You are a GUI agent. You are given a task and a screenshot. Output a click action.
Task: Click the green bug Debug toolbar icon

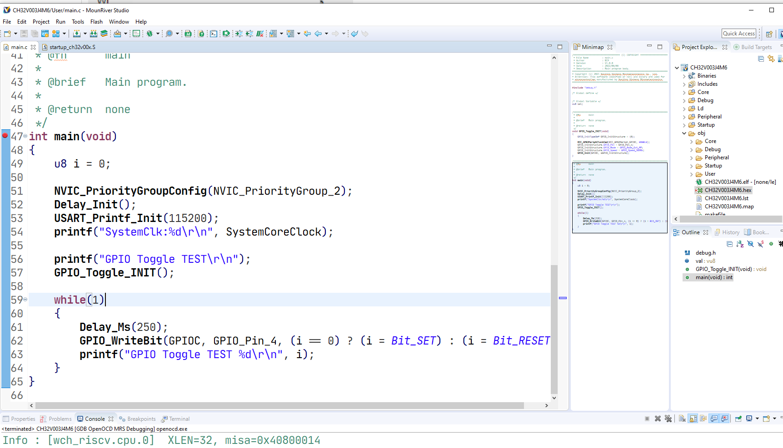coord(150,34)
